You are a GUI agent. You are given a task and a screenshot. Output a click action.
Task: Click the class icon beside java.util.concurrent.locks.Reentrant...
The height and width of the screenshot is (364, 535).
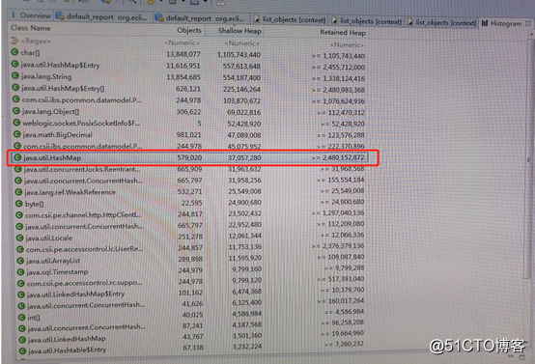[x=17, y=169]
